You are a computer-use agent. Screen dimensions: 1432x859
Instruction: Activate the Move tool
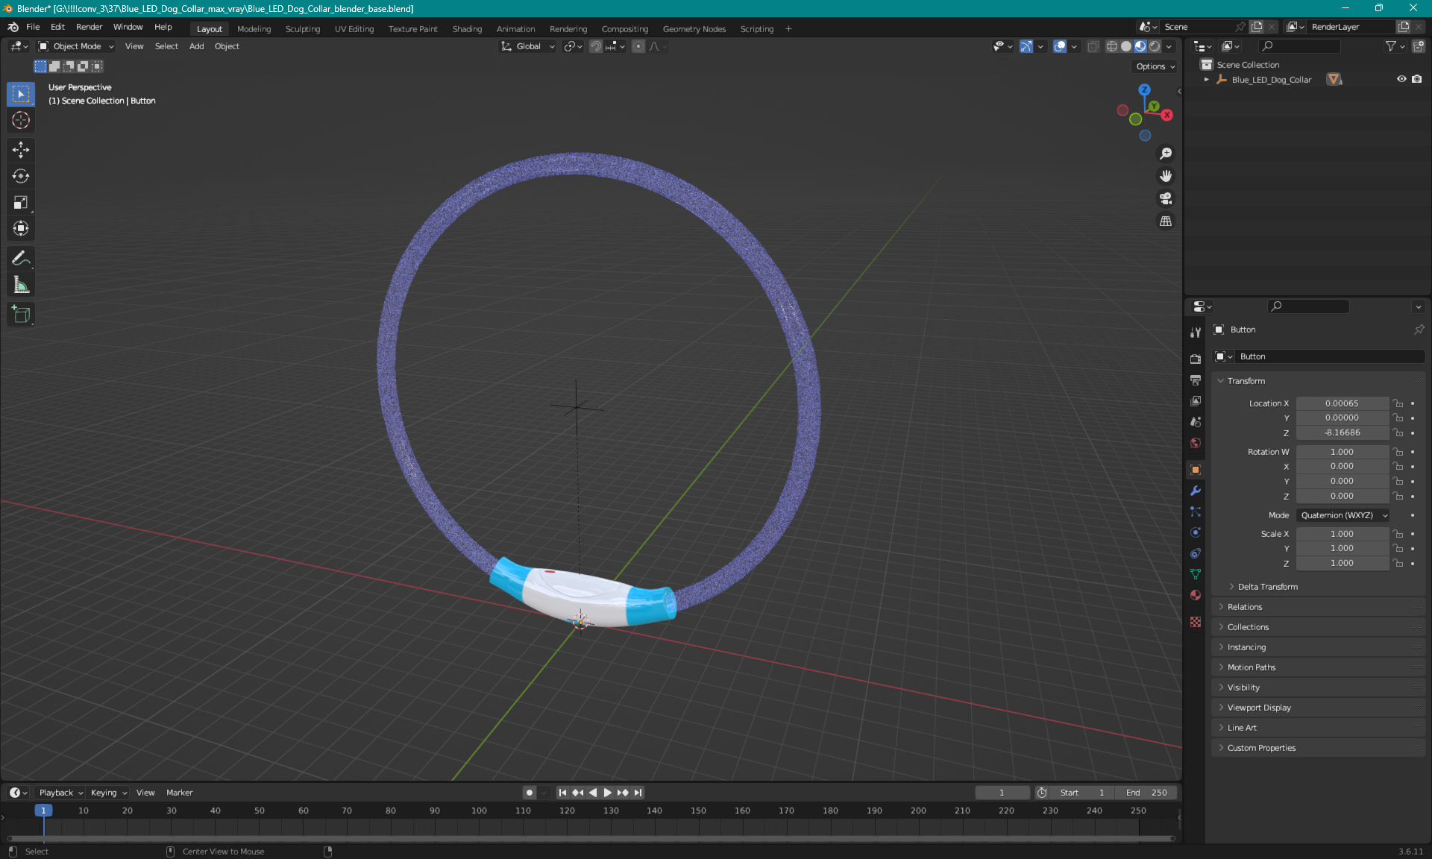point(21,150)
